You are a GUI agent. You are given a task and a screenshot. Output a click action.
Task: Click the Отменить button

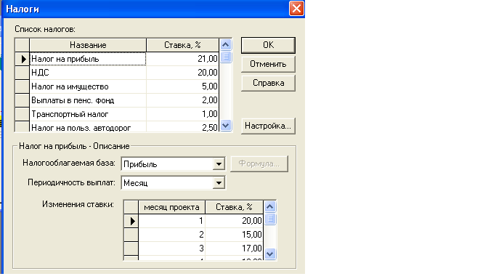coord(268,64)
